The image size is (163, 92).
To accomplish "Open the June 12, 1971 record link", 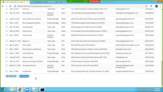I will click(x=15, y=19).
